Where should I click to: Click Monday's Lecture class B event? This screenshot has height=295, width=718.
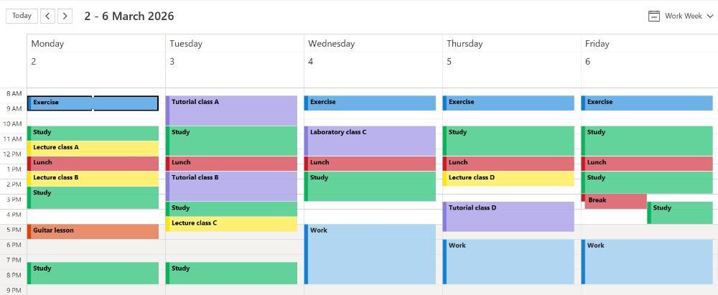pos(93,179)
